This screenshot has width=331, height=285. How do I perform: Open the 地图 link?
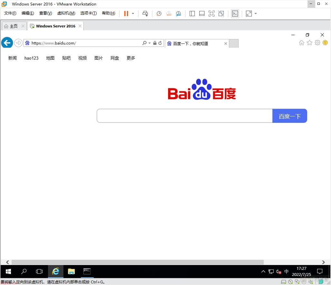(x=50, y=58)
